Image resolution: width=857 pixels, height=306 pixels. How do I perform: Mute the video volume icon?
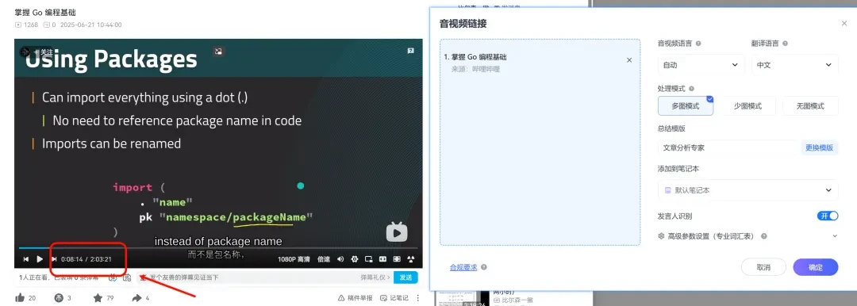[340, 259]
